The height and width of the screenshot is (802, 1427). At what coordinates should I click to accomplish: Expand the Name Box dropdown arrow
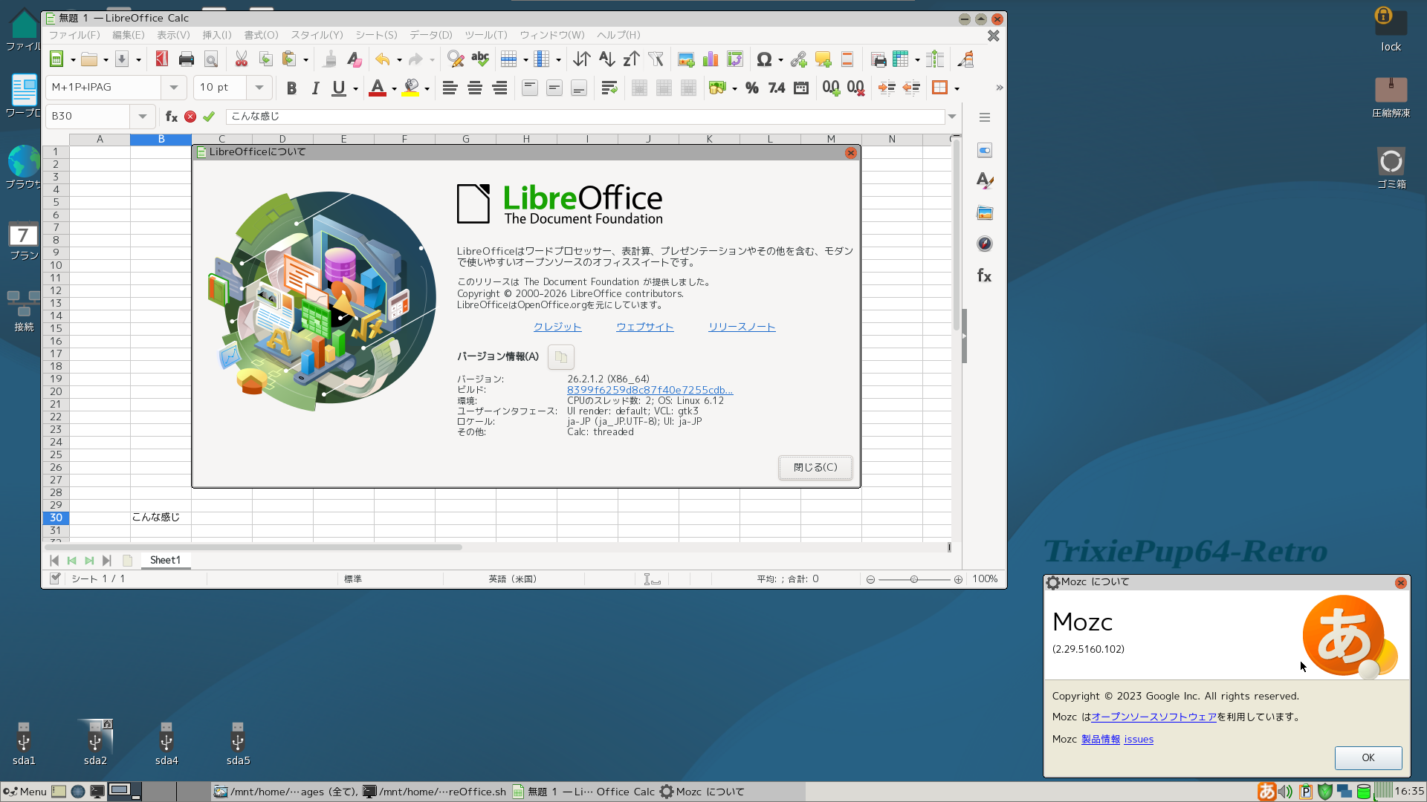pos(142,117)
